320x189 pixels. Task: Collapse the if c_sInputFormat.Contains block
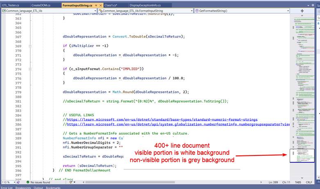pos(30,69)
